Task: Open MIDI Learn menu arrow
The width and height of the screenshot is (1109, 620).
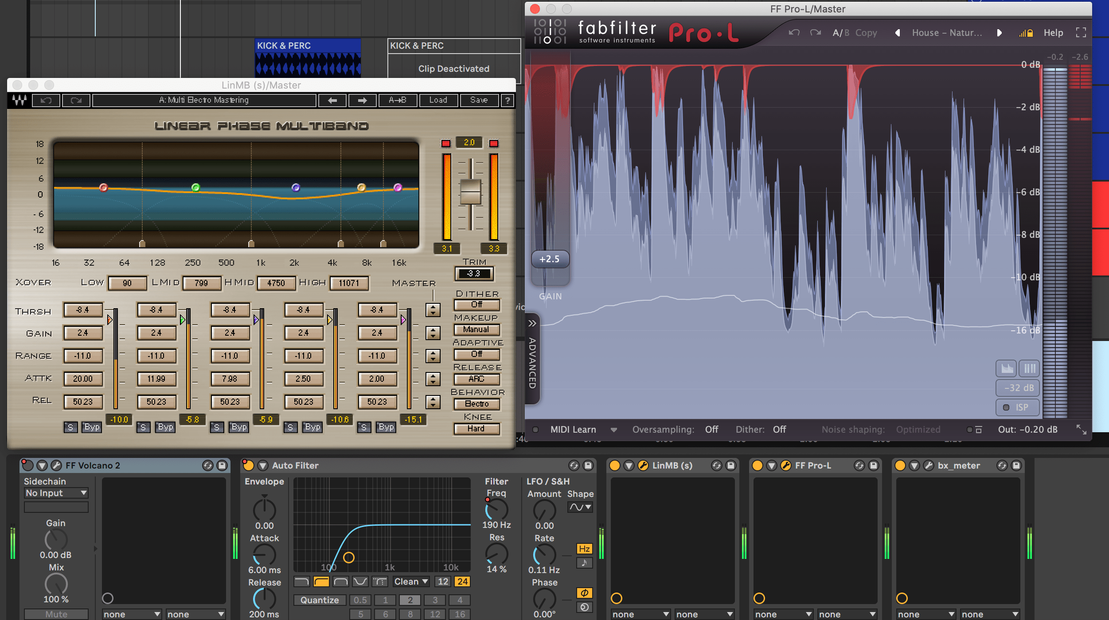Action: (x=613, y=430)
